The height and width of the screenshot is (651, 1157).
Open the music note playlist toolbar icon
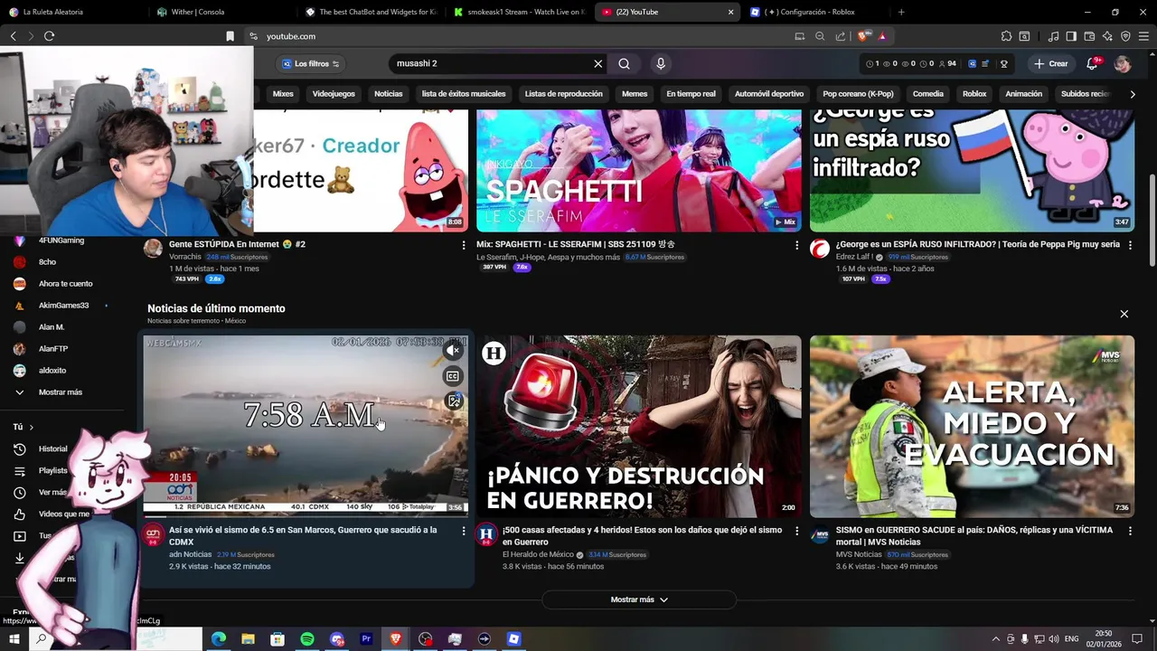pyautogui.click(x=1053, y=36)
